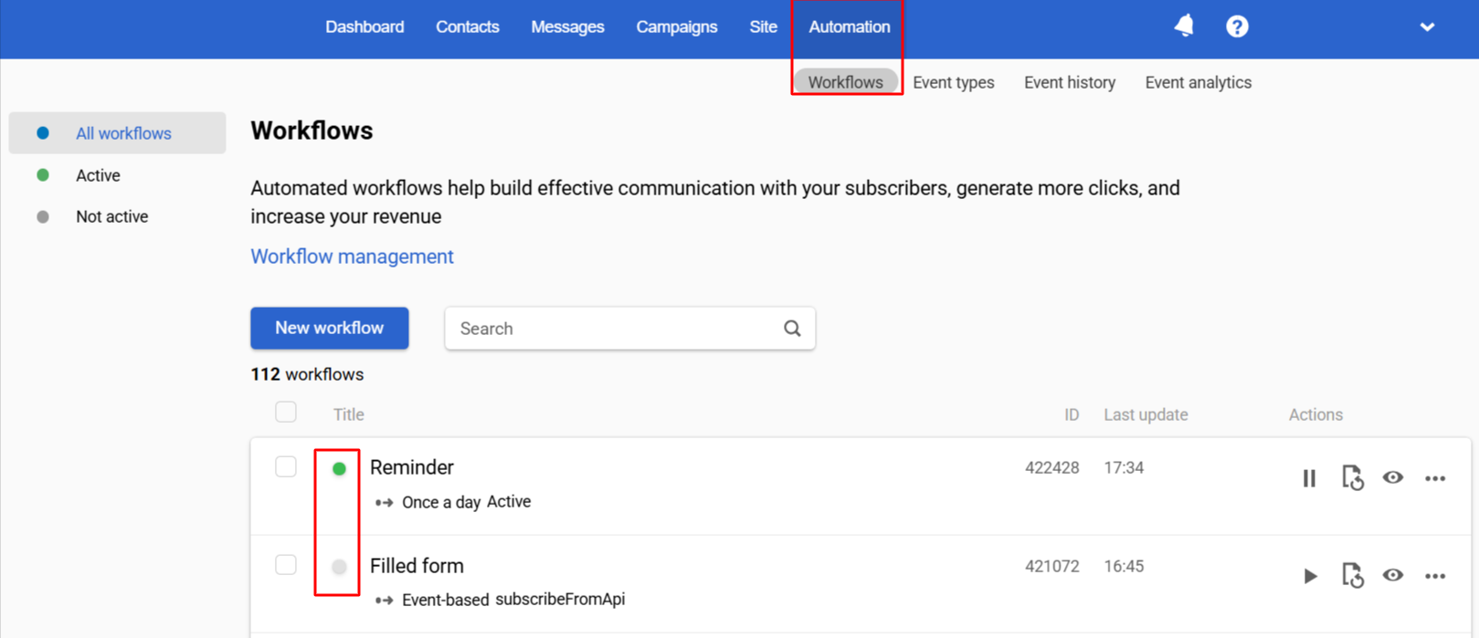Open the Automation menu
This screenshot has height=638, width=1479.
point(849,27)
